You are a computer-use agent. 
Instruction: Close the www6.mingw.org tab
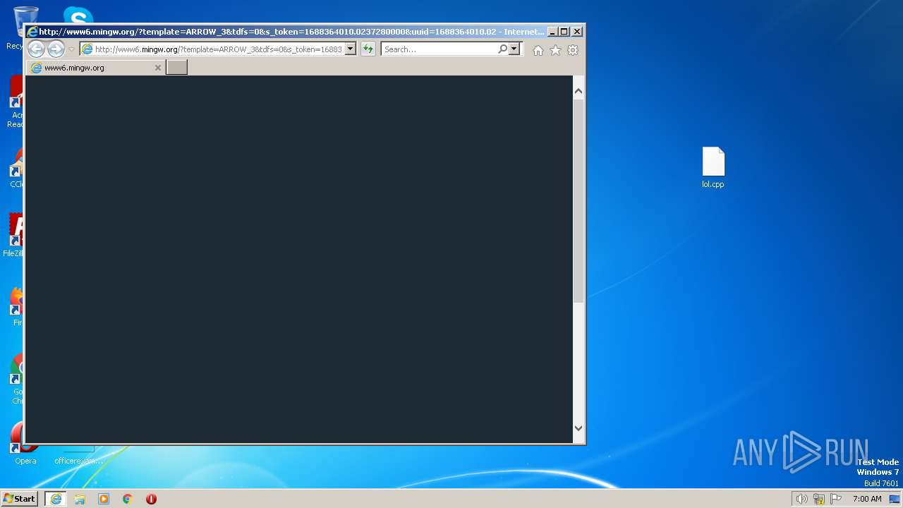click(x=158, y=68)
